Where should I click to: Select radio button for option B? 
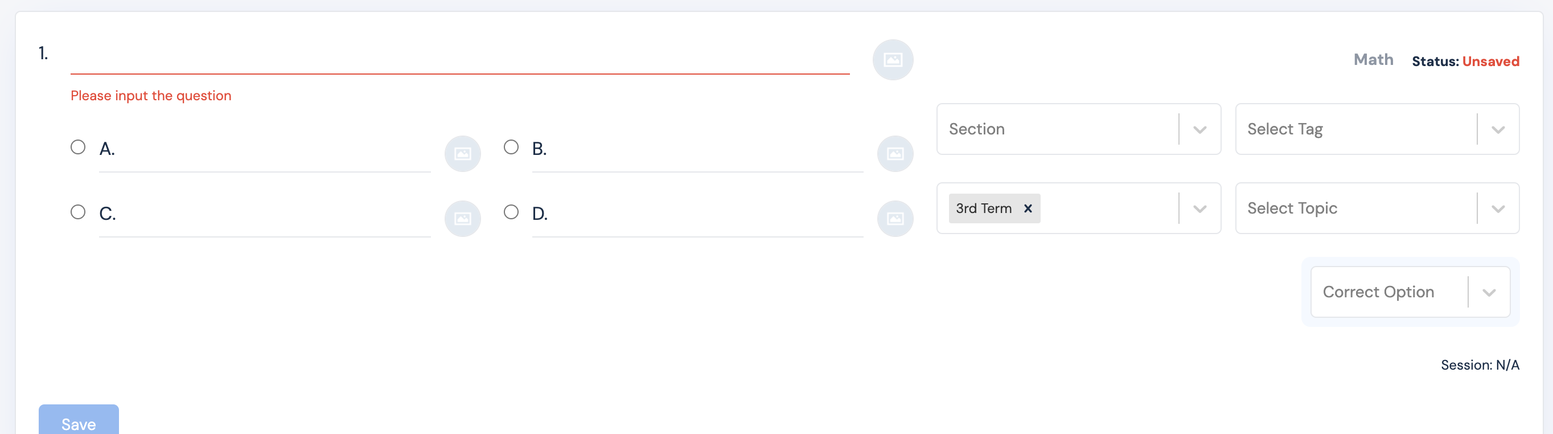(511, 147)
